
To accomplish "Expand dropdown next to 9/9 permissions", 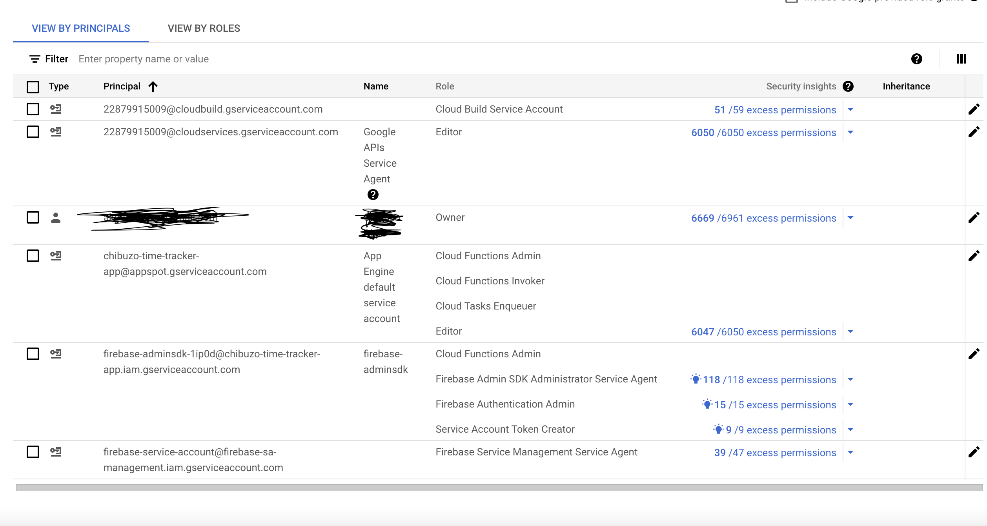I will tap(850, 430).
